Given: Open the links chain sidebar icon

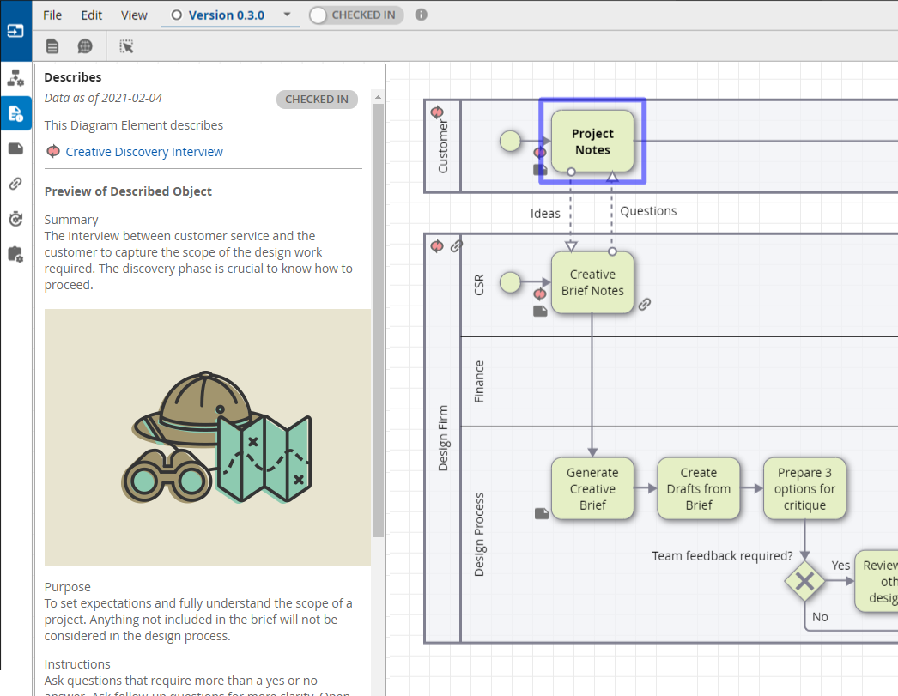Looking at the screenshot, I should (x=15, y=184).
